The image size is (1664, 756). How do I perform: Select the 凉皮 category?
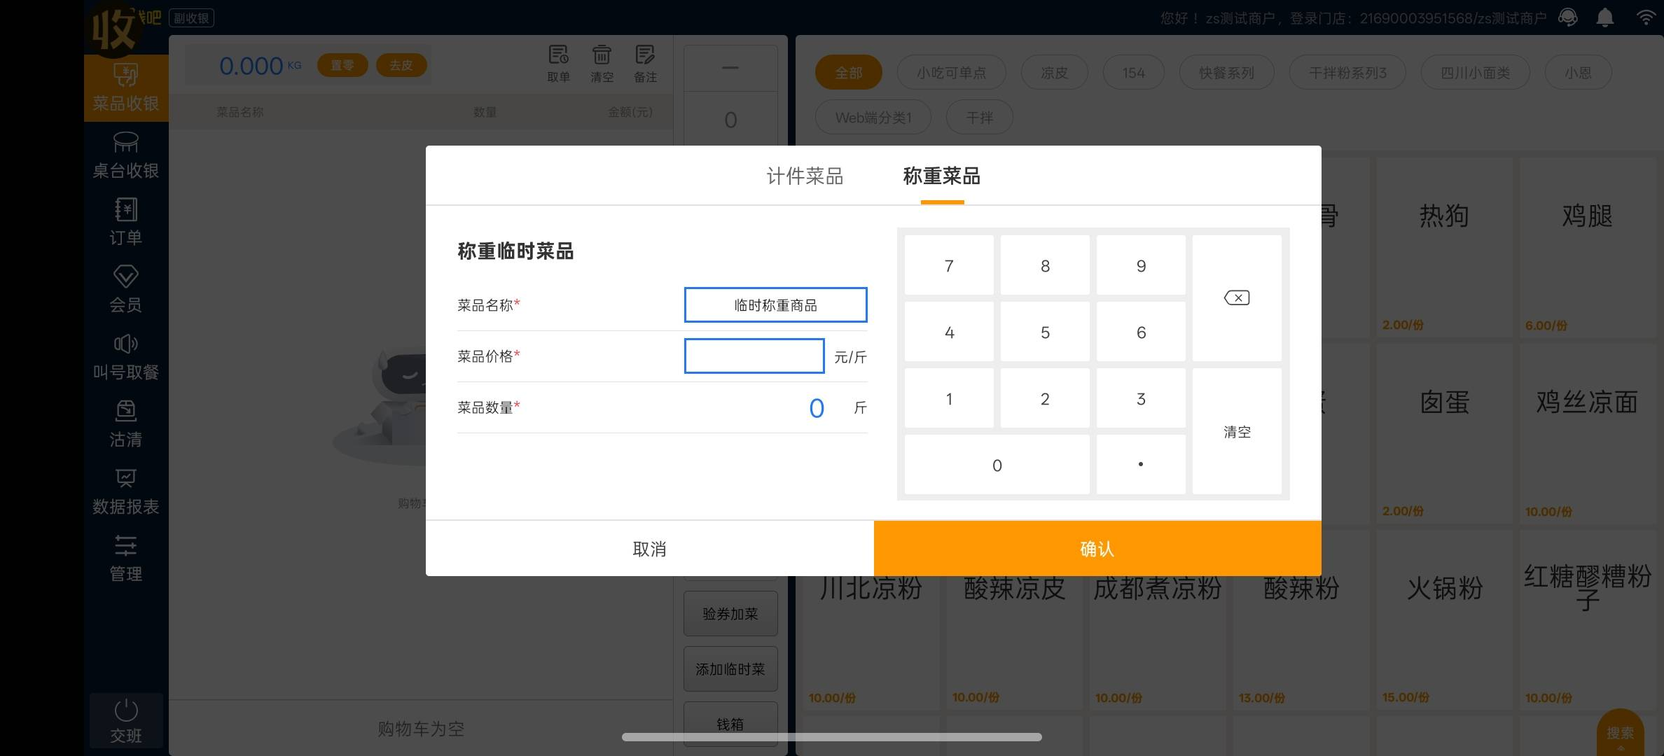coord(1054,73)
